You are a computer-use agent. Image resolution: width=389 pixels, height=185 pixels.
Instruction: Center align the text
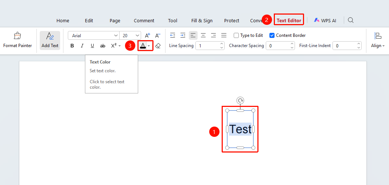[x=203, y=35]
